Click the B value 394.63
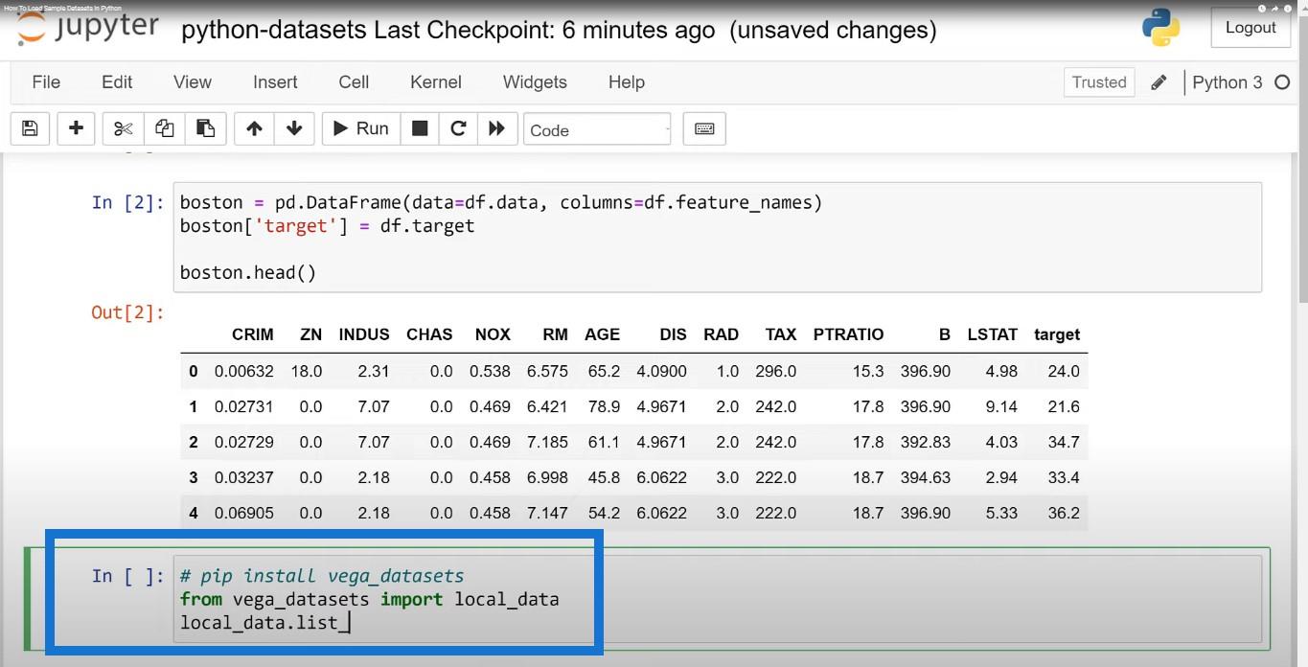This screenshot has width=1308, height=667. pyautogui.click(x=926, y=477)
